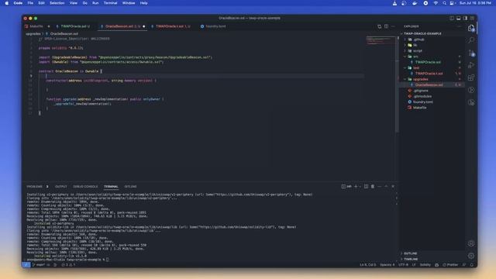
Task: Open TWAPOracle.sol in the Explorer tree
Action: coord(428,62)
